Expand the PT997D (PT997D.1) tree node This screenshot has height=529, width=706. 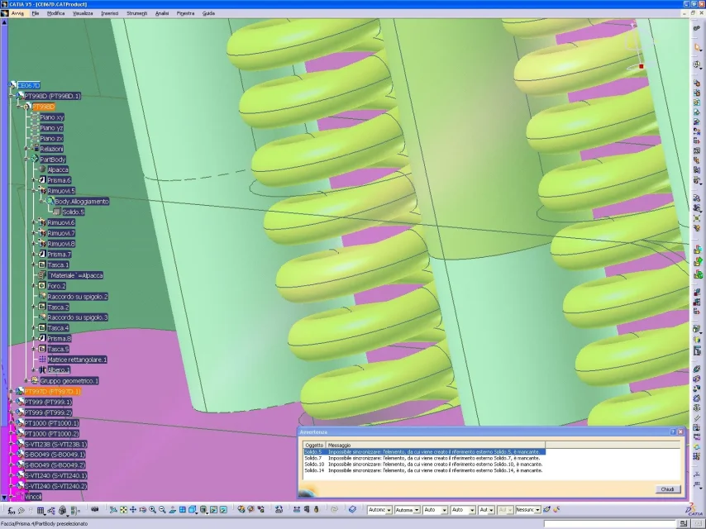point(12,392)
